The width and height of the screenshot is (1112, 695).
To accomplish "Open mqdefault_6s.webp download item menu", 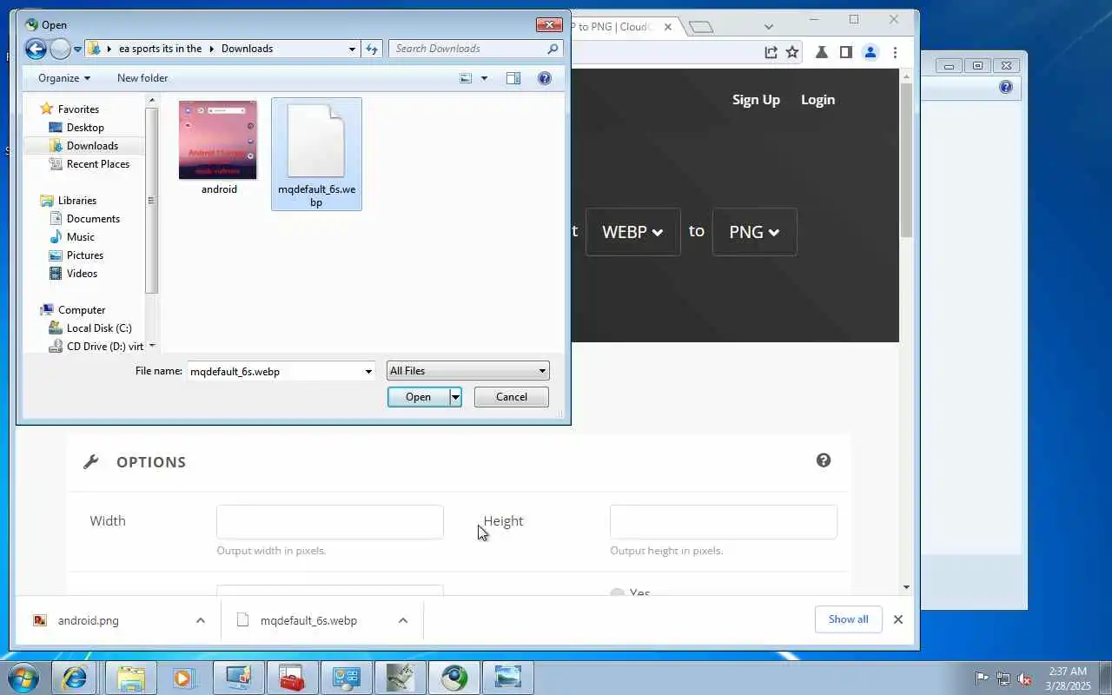I will pos(403,620).
